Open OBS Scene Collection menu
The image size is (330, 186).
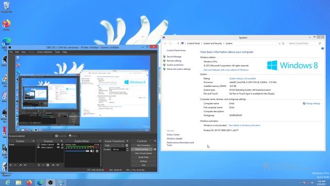tap(45, 52)
